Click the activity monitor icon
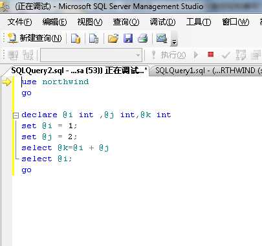The width and height of the screenshot is (262, 246). [x=162, y=38]
